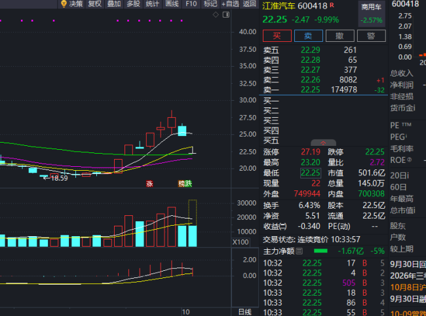Click the blue 卖 sell button
This screenshot has height=316, width=426.
pyautogui.click(x=309, y=35)
